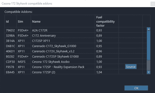155x93 pixels.
Task: Select the C172SP XP11 addon name
Action: pos(41,41)
